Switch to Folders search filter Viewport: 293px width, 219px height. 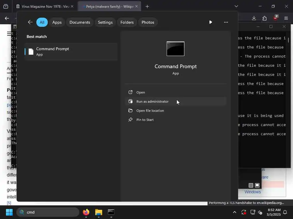point(127,22)
